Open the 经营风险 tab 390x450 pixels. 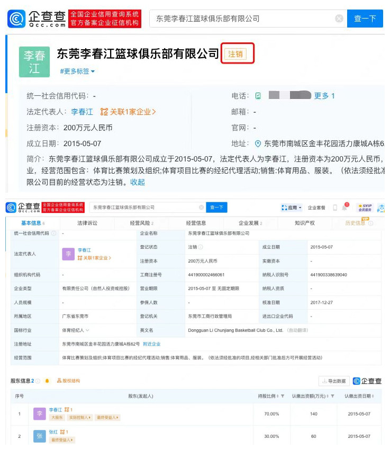pos(142,223)
